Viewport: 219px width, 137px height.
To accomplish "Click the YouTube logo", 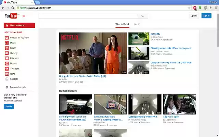I will [x=11, y=16].
